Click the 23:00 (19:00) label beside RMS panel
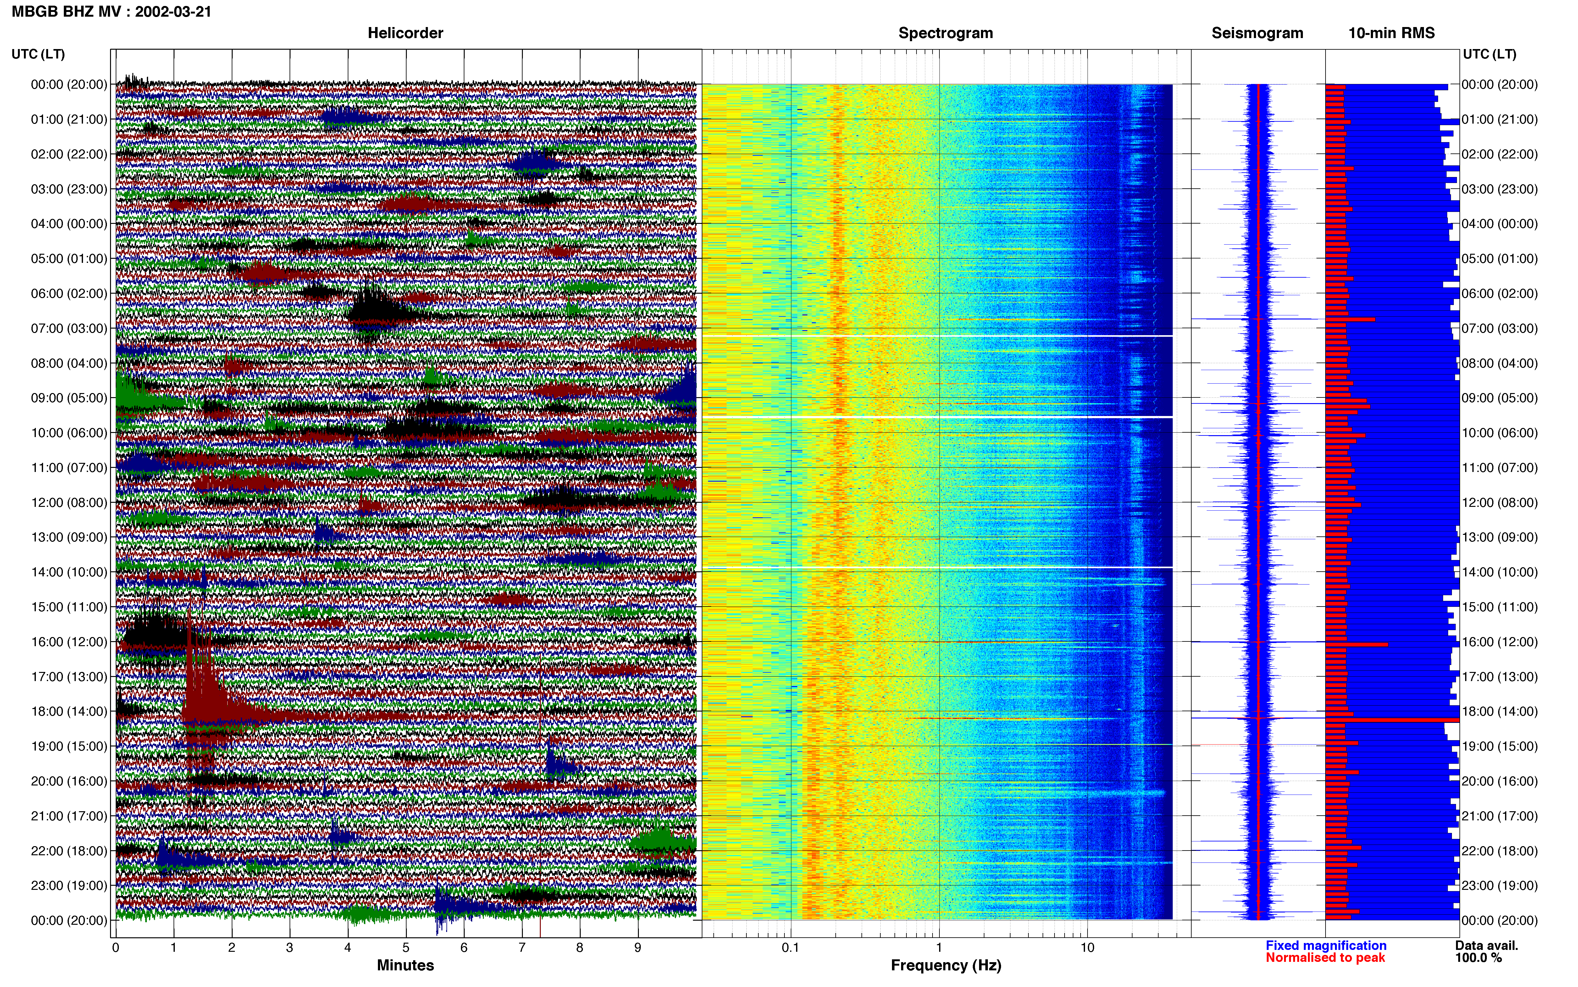This screenshot has height=987, width=1578. click(1500, 886)
